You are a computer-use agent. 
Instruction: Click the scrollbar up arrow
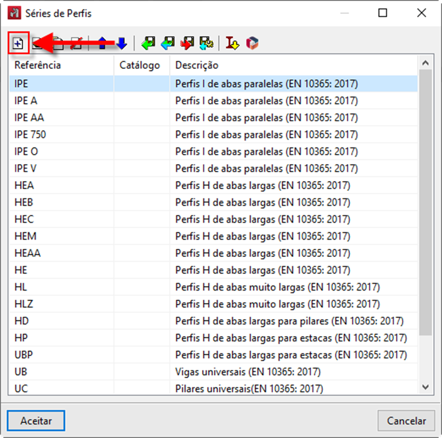[x=425, y=63]
